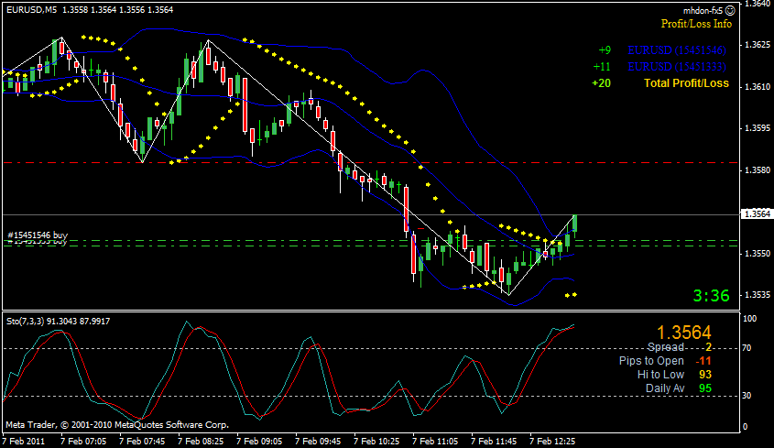Click the 7 Feb 07:45 time label
774x448 pixels.
tap(142, 441)
